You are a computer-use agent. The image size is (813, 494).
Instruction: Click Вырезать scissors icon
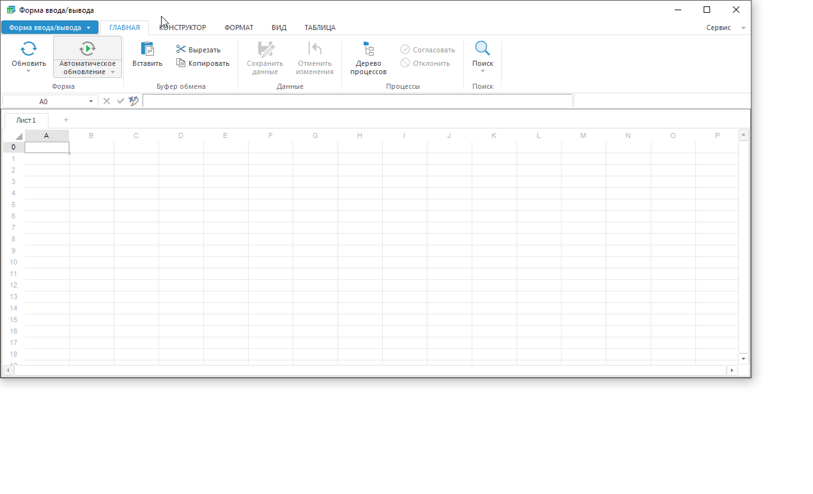181,49
